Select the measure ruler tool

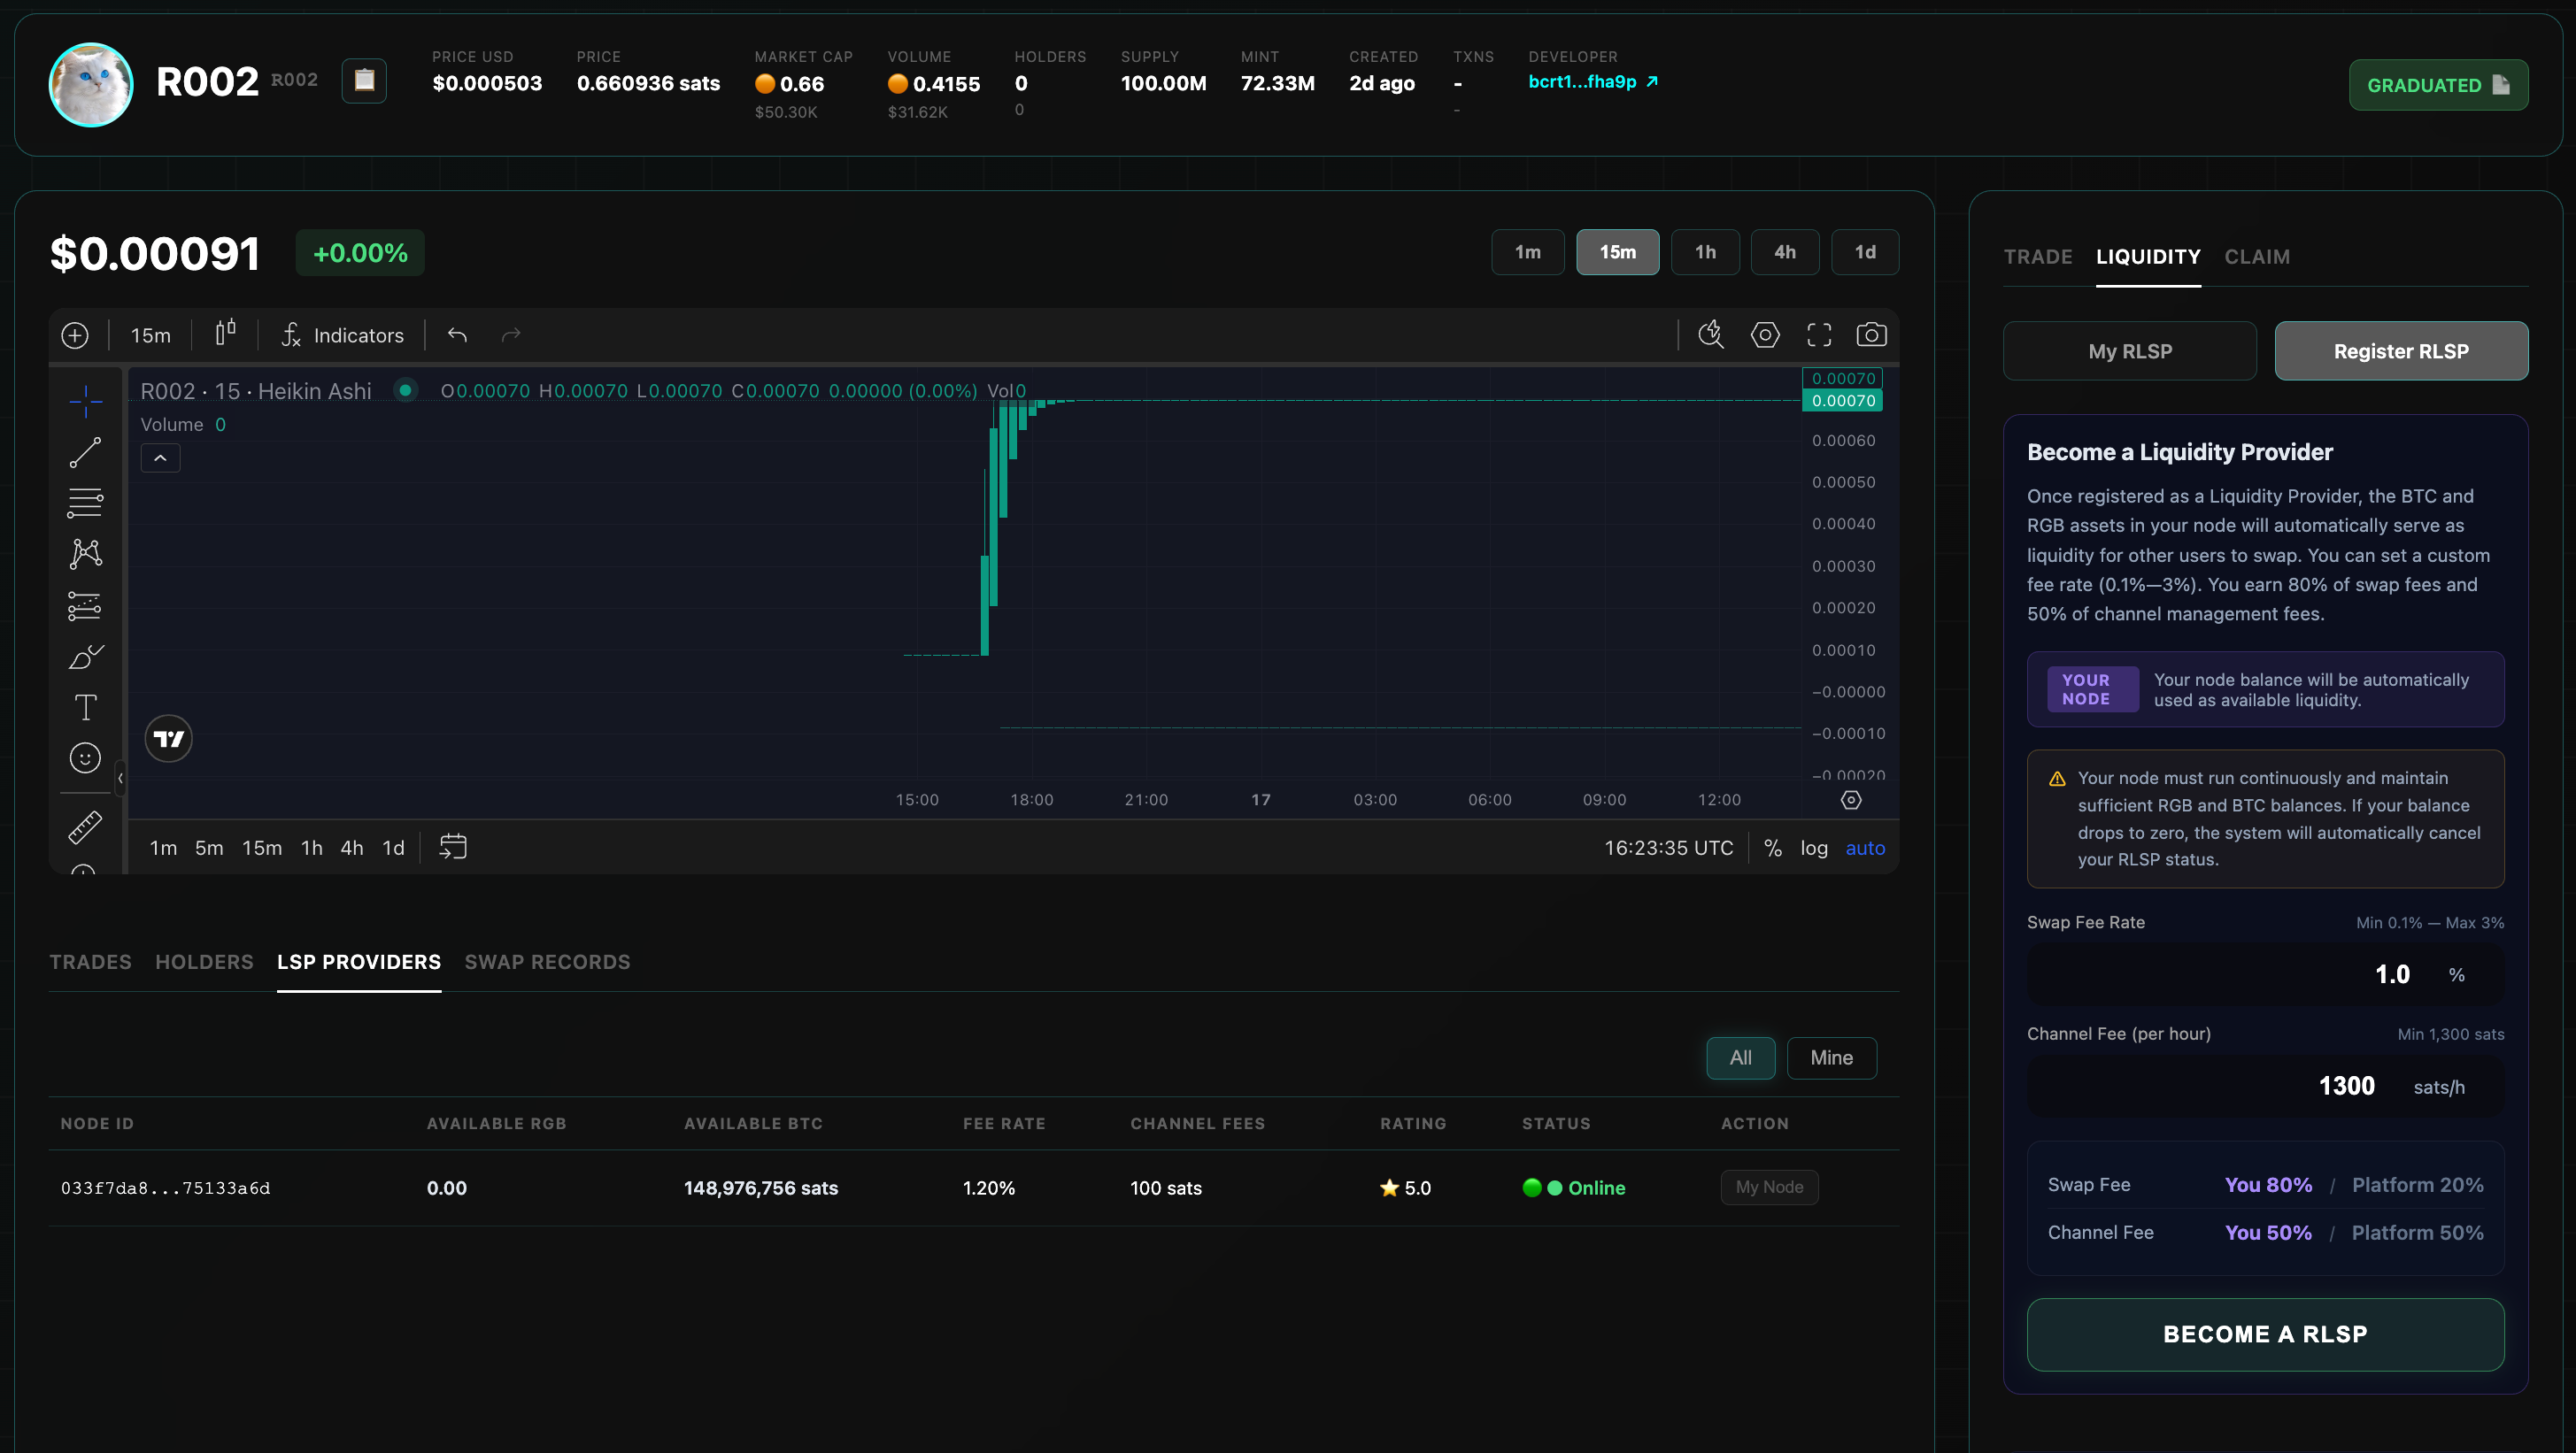pos(85,826)
